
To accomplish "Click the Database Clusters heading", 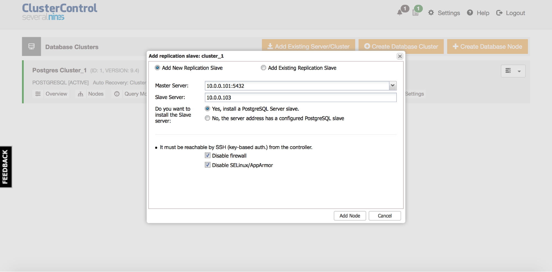I will click(72, 47).
